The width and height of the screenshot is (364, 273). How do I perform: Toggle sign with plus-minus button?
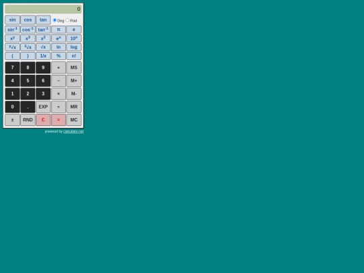pyautogui.click(x=12, y=120)
